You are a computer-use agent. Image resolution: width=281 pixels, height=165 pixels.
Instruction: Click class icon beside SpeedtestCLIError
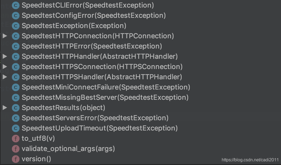coord(16,5)
